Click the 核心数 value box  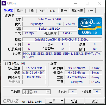pos(73,91)
